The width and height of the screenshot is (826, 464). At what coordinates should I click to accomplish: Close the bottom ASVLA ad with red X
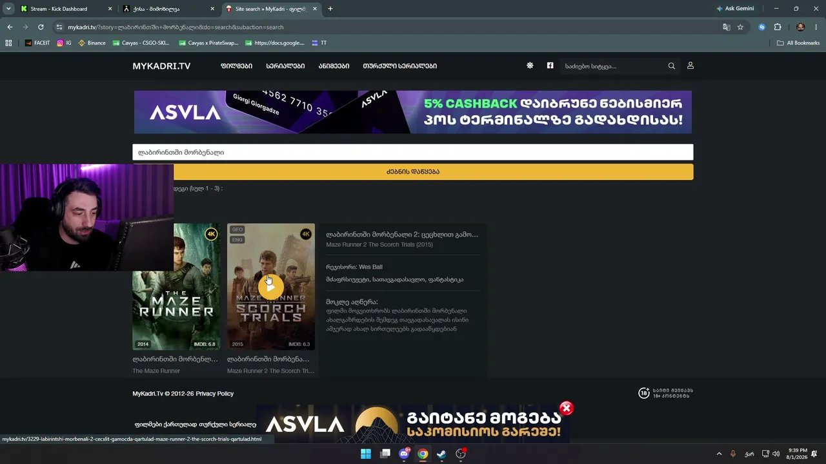[x=566, y=408]
